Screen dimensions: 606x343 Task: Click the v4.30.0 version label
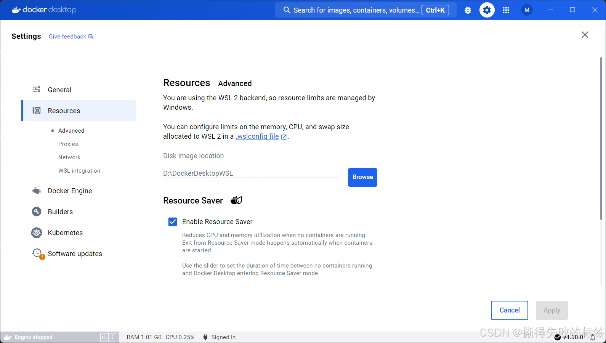click(573, 337)
